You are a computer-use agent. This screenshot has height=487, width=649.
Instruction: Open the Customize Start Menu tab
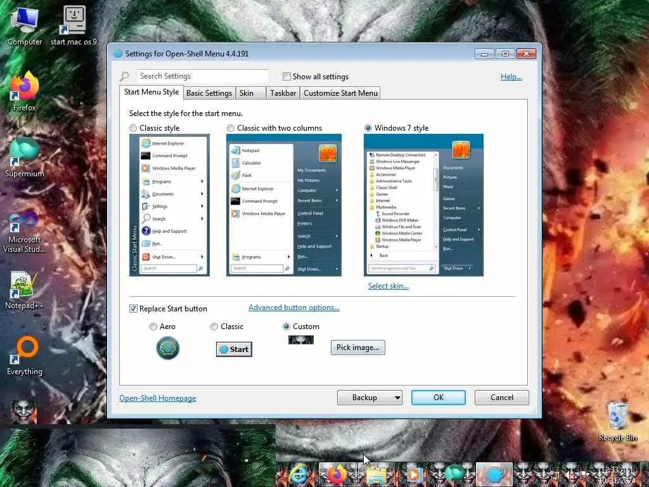coord(340,93)
